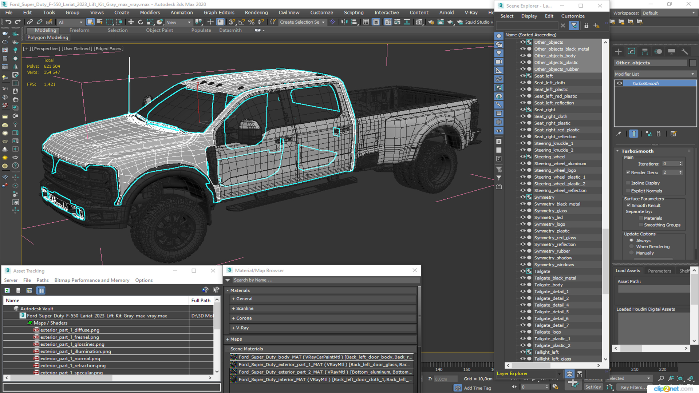This screenshot has height=393, width=699.
Task: Toggle Display Lights filter in Scene Explorer
Action: point(499,53)
